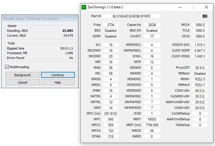Click the tREFI (ns) value 7794.858
The height and width of the screenshot is (146, 215).
(x=152, y=125)
